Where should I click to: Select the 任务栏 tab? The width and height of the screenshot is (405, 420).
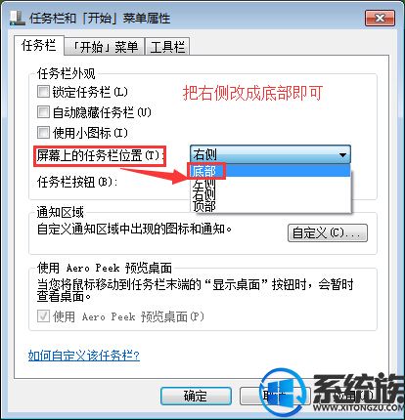click(39, 45)
